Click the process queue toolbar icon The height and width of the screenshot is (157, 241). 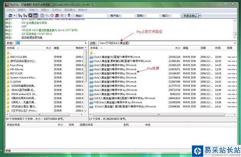(47, 15)
